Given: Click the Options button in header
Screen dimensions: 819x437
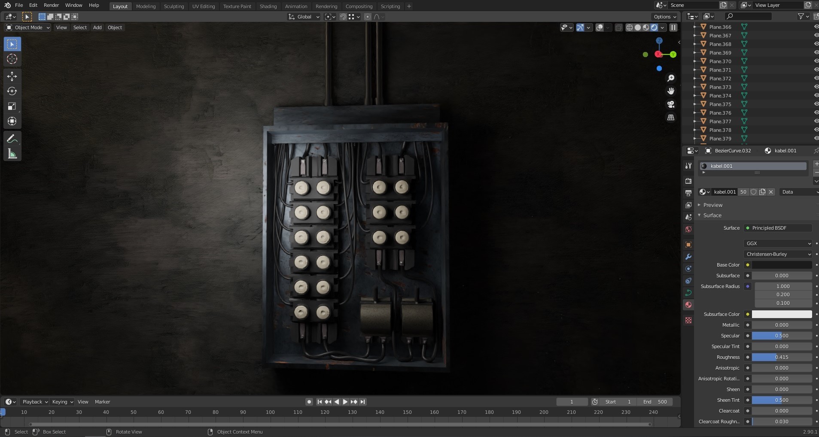Looking at the screenshot, I should tap(665, 17).
